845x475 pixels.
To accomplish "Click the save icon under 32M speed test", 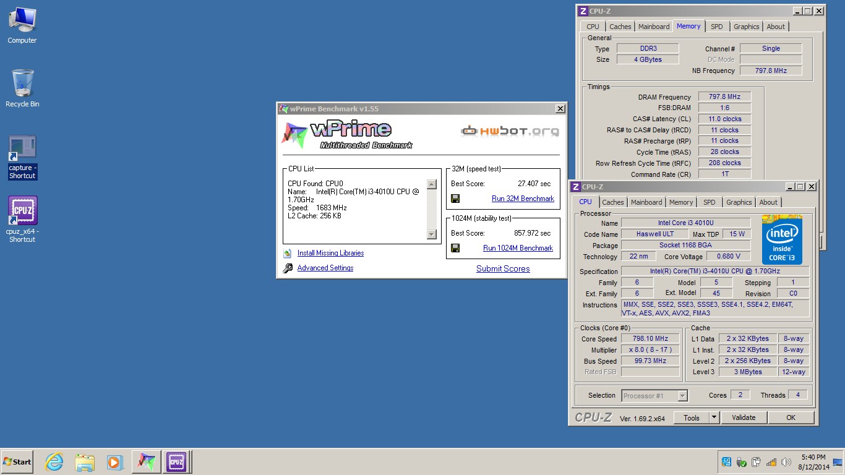I will pyautogui.click(x=455, y=199).
